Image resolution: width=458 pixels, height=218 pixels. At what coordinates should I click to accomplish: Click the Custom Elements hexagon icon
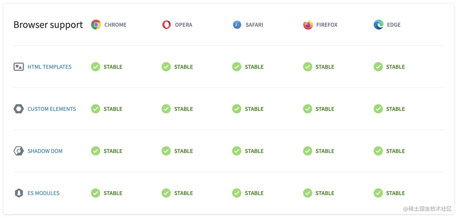[19, 109]
